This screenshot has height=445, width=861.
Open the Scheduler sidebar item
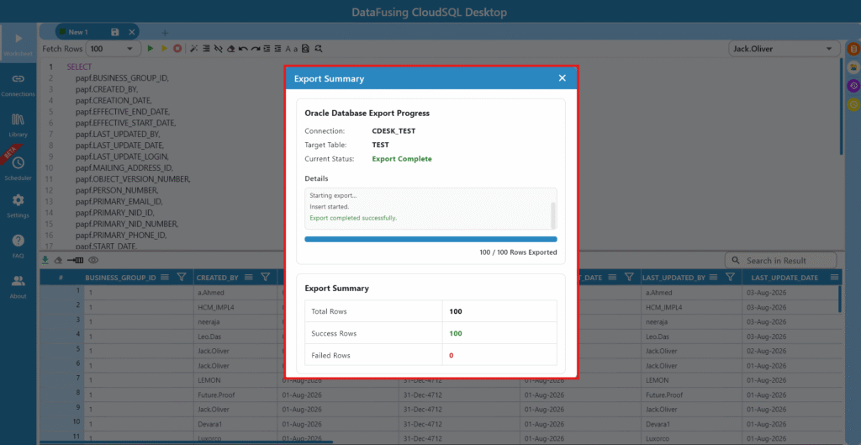[18, 168]
